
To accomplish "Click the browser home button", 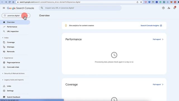I will click(x=13, y=2).
